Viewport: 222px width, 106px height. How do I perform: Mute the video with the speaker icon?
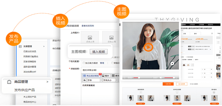[x=161, y=78]
